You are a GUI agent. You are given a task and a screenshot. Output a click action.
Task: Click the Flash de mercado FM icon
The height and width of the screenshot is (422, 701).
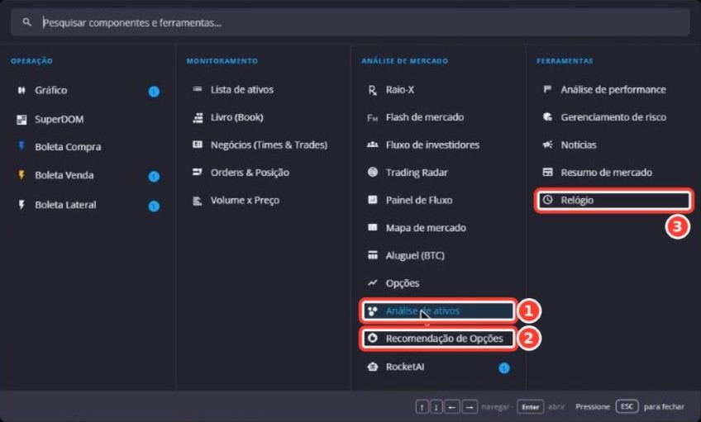click(372, 118)
